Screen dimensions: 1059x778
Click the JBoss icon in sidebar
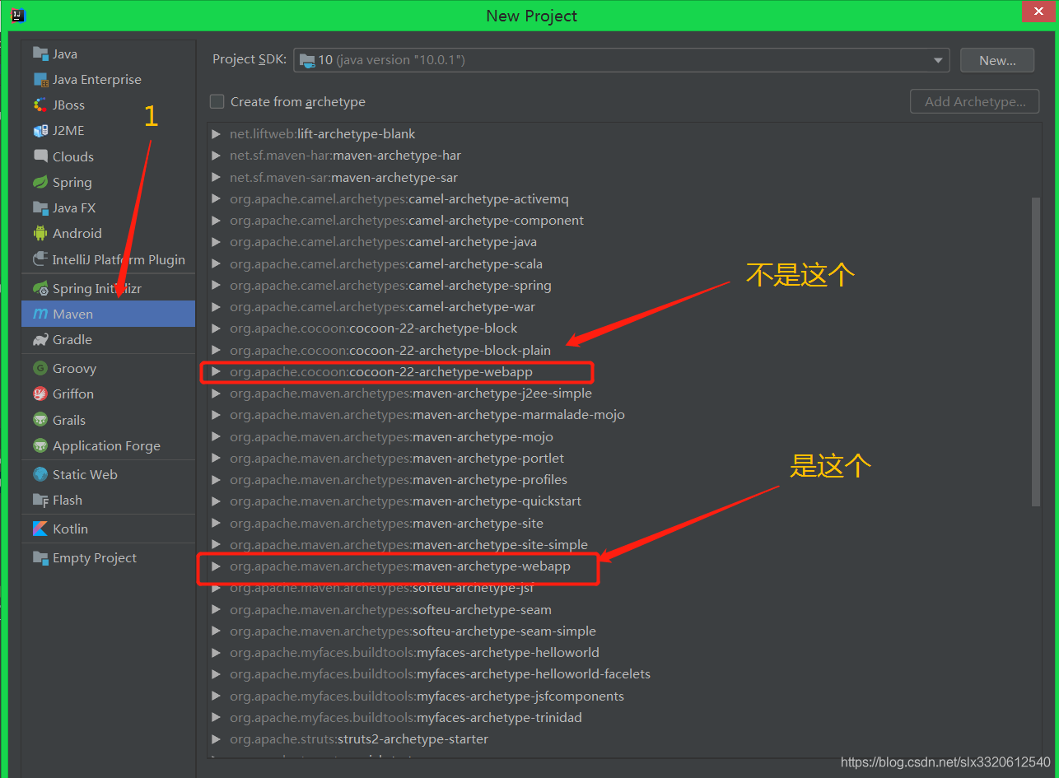(x=40, y=105)
